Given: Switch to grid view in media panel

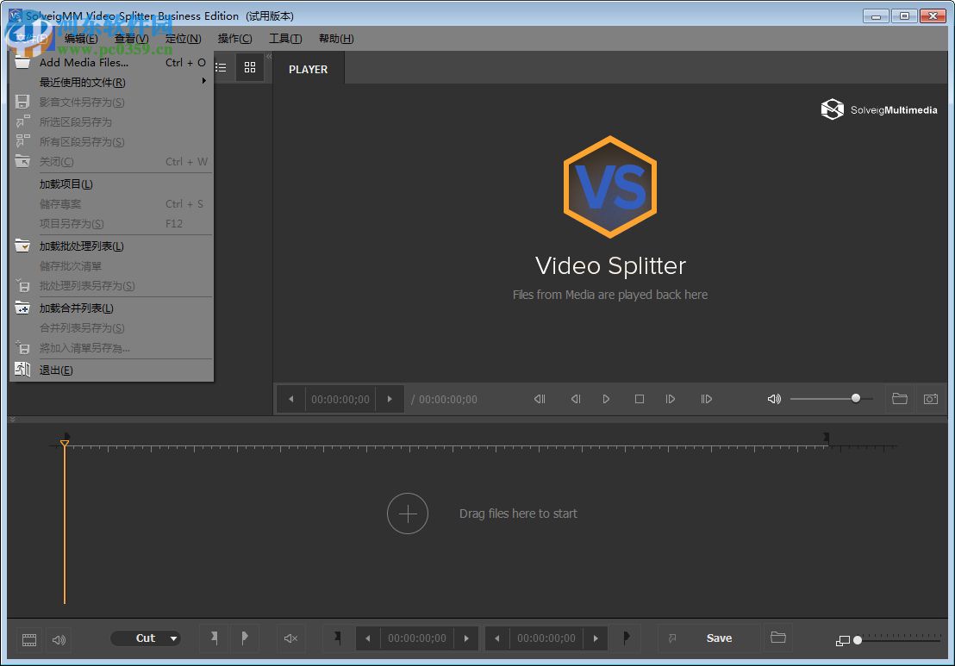Looking at the screenshot, I should pyautogui.click(x=250, y=67).
